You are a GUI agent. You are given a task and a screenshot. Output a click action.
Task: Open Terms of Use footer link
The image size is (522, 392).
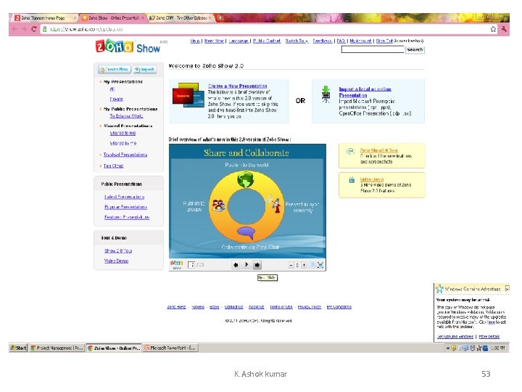pyautogui.click(x=281, y=307)
